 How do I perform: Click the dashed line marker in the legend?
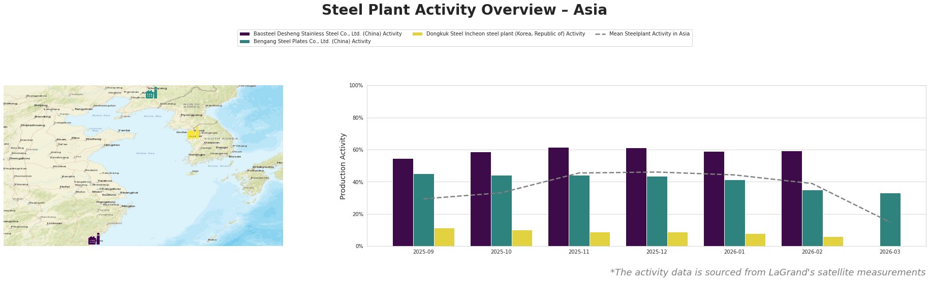601,34
